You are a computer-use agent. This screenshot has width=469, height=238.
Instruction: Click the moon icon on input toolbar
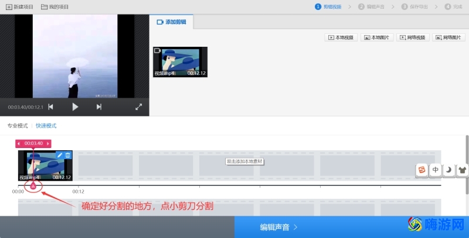(448, 170)
